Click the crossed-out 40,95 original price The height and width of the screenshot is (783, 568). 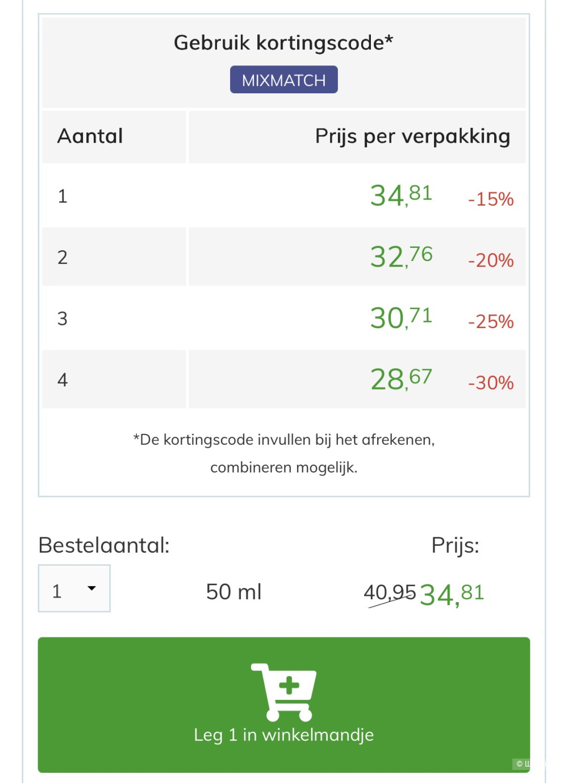[x=390, y=593]
